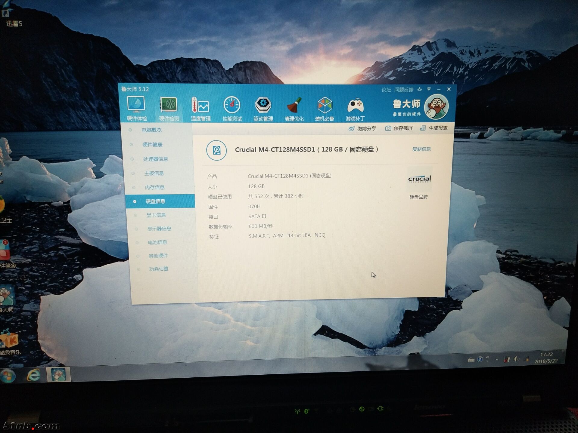Open the 装机必备 essential software section

tap(325, 108)
